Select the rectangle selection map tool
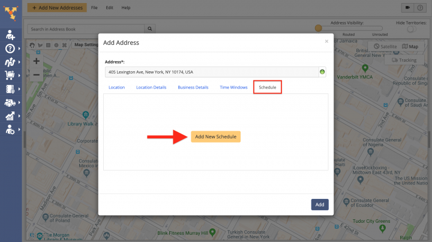 click(x=48, y=45)
